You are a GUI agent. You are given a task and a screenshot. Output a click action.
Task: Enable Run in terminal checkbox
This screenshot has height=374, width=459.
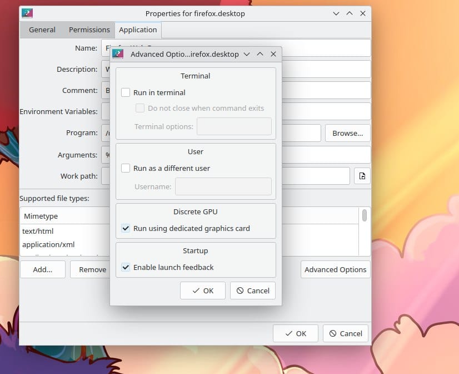click(126, 92)
